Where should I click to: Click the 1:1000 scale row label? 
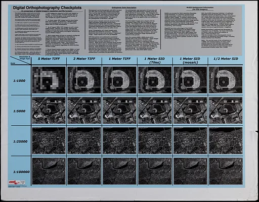pyautogui.click(x=19, y=81)
